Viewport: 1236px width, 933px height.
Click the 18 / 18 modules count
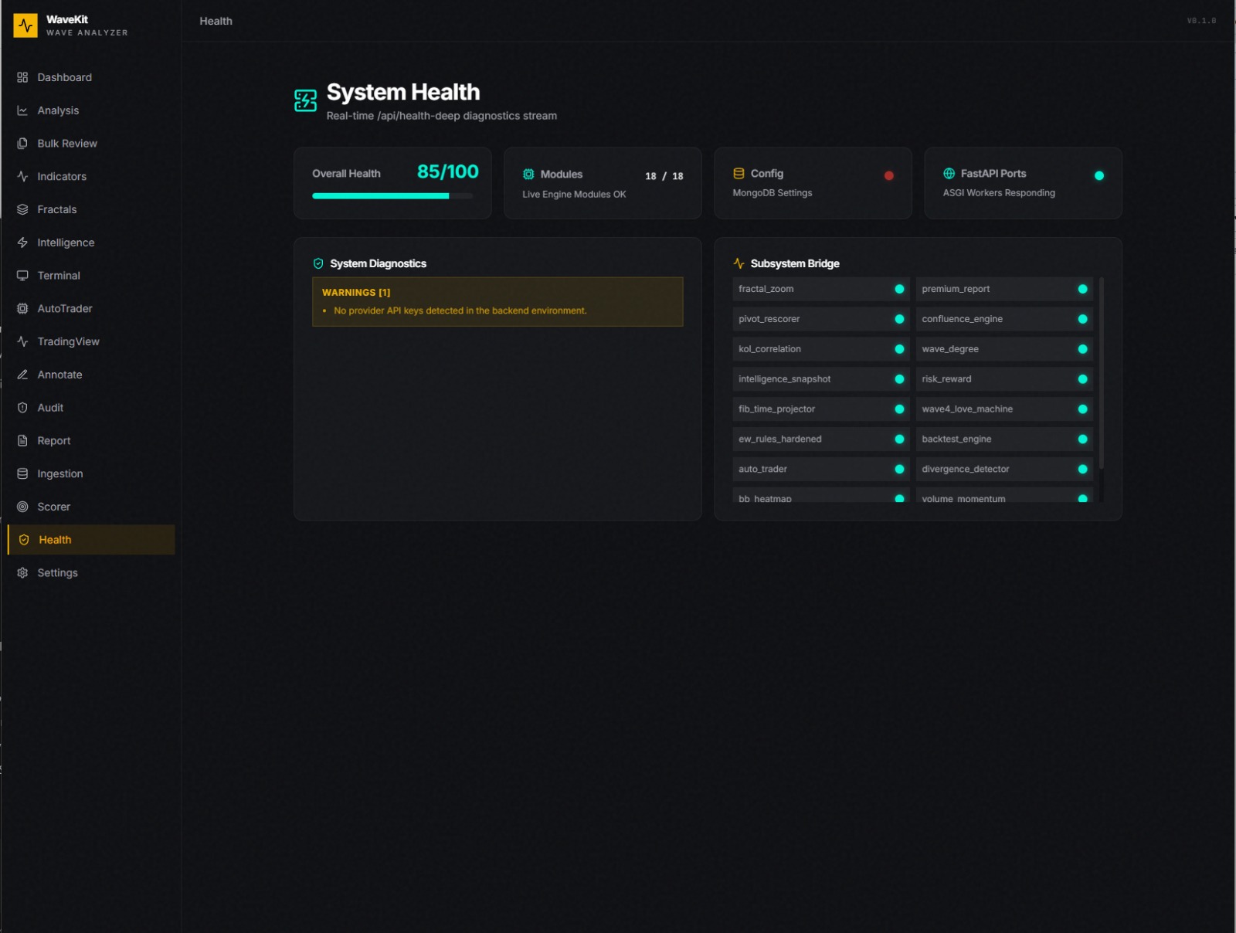[664, 176]
